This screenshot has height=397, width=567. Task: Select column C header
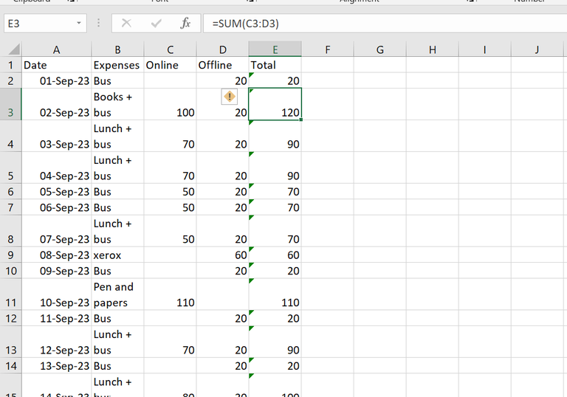click(170, 49)
